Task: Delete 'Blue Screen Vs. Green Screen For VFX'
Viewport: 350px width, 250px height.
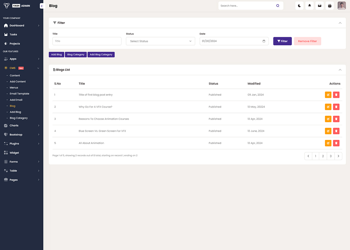Action: [x=336, y=131]
